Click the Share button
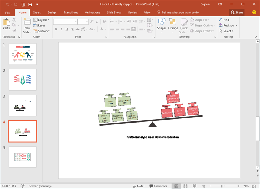260x189 pixels. click(x=237, y=12)
